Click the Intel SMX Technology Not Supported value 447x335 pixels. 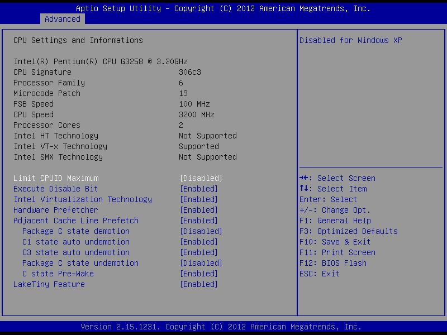pos(208,157)
